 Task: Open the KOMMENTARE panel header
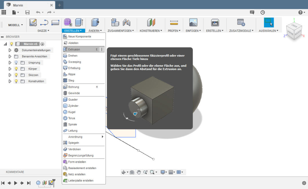click(x=15, y=172)
